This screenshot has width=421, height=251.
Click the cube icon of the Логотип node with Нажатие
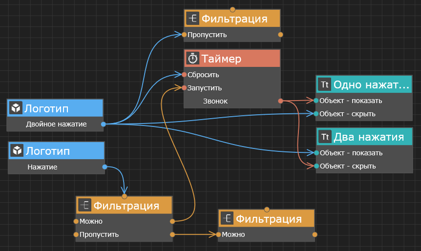click(x=18, y=151)
